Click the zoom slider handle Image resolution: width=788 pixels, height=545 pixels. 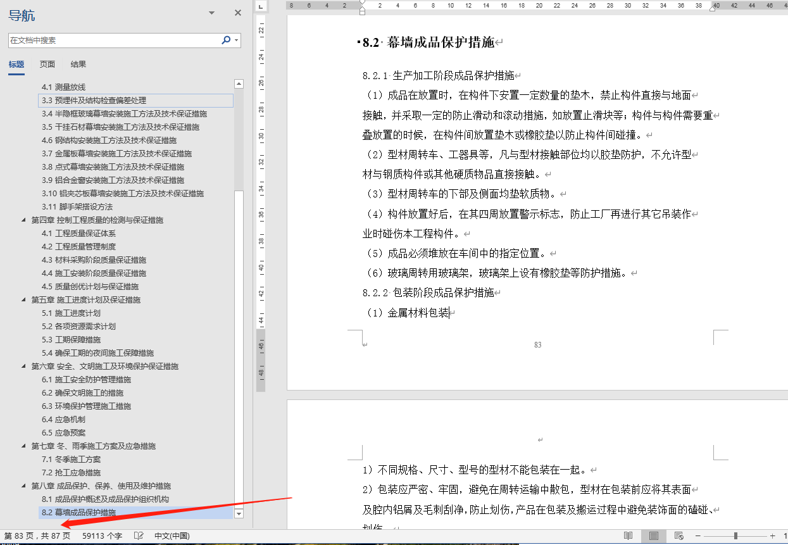(x=735, y=536)
